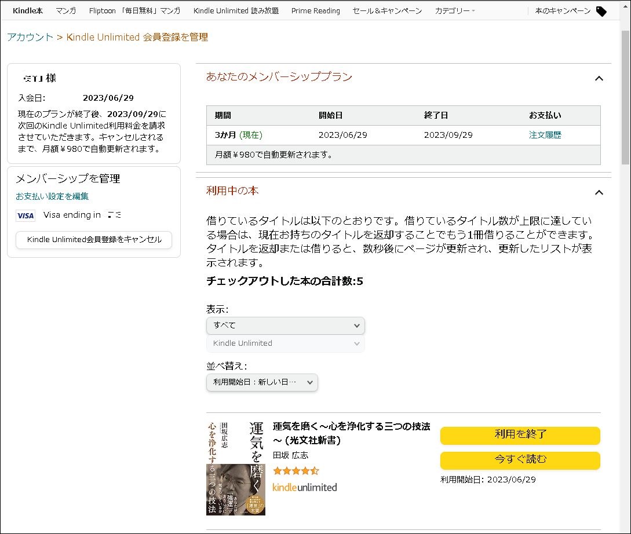Collapse the あなたのメンバーシッププラン section chevron
This screenshot has width=631, height=534.
pos(599,78)
